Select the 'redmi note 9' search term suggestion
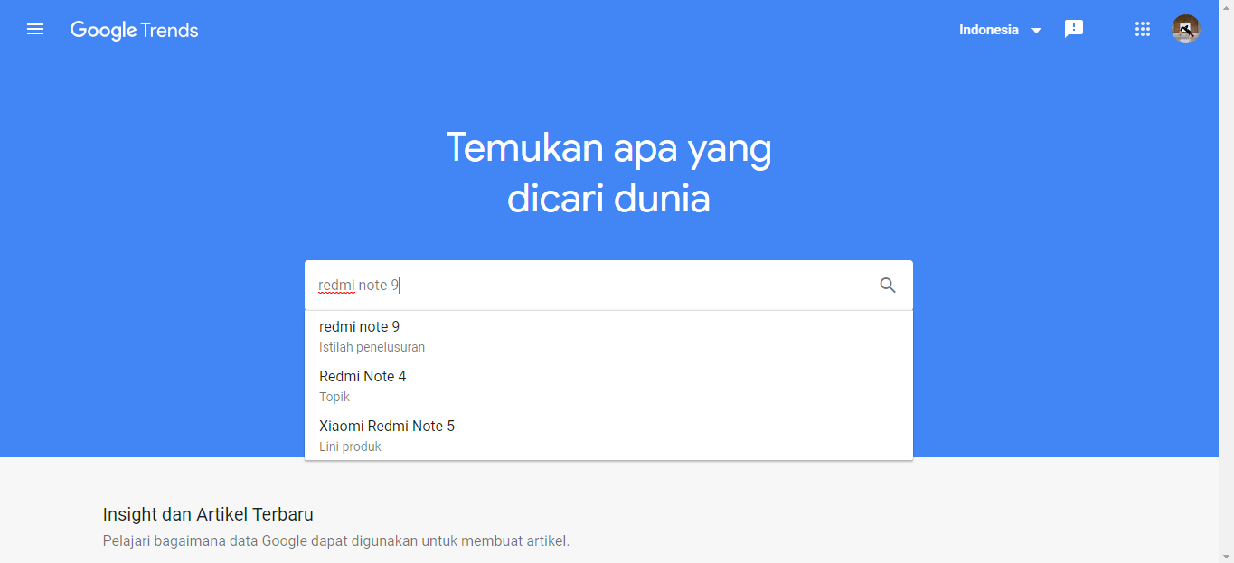The height and width of the screenshot is (563, 1234). click(608, 336)
